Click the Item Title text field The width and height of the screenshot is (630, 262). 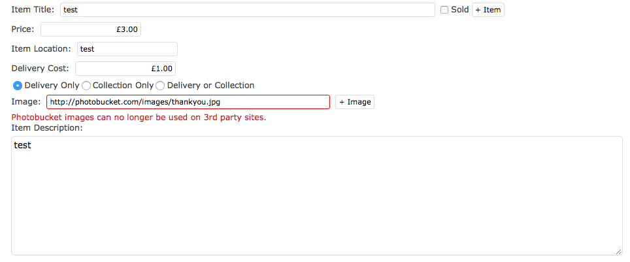coord(248,10)
